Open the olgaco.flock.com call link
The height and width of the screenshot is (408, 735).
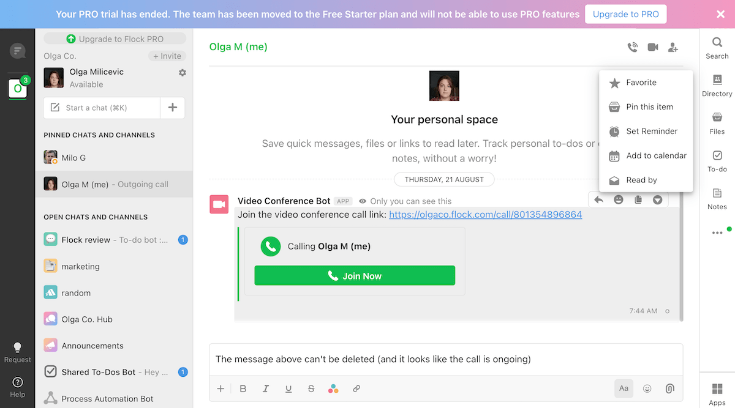[x=485, y=215]
